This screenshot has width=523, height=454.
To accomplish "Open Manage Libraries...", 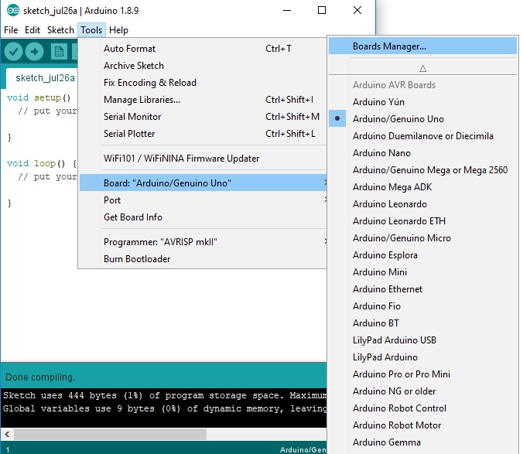I will tap(203, 100).
